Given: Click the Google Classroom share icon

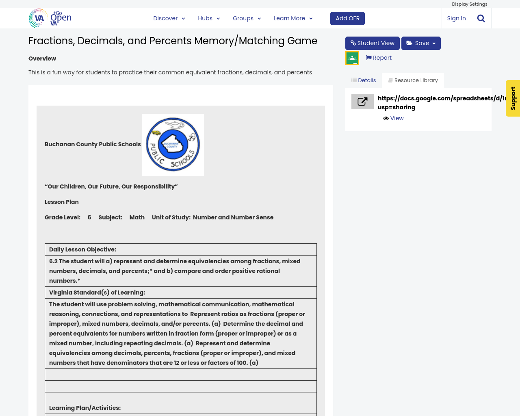Looking at the screenshot, I should (352, 58).
